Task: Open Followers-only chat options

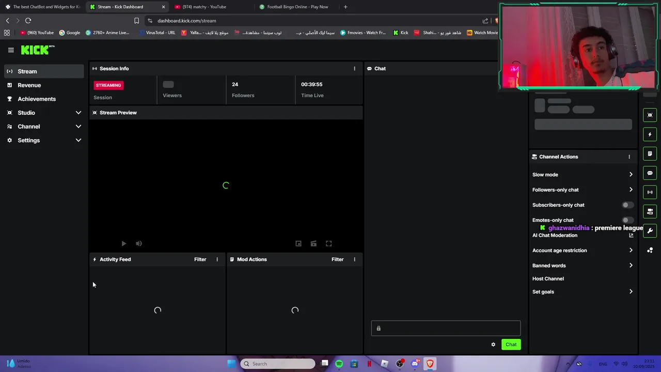Action: tap(583, 190)
